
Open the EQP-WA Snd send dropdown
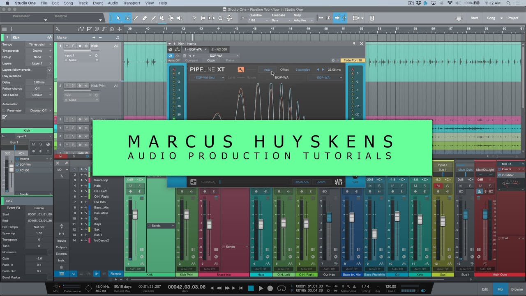tap(207, 77)
